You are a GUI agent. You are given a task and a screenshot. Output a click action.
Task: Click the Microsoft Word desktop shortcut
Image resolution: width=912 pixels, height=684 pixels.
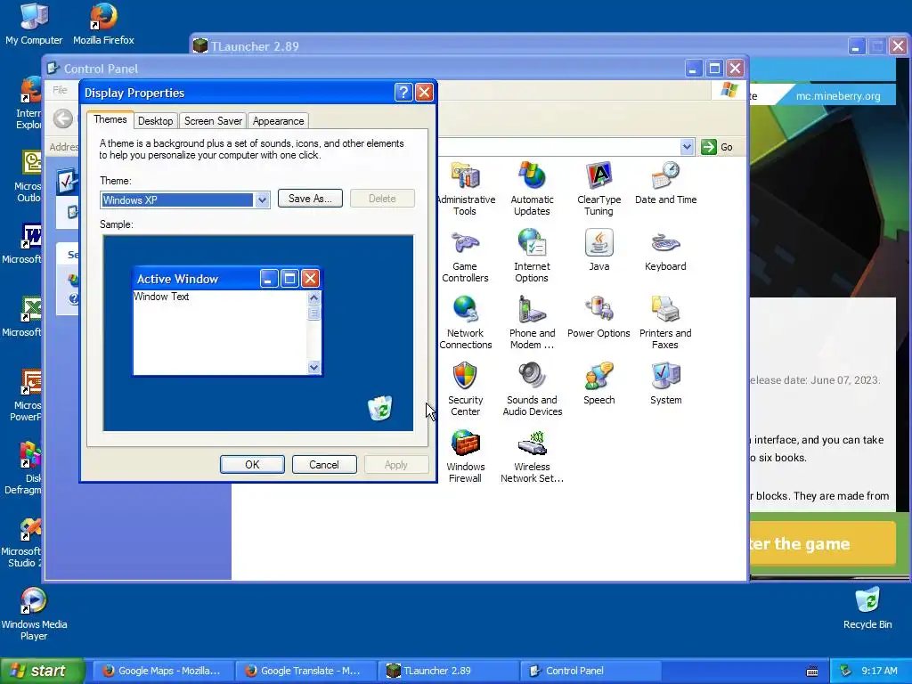click(22, 244)
